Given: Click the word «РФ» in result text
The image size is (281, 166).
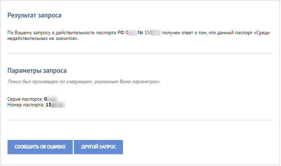Looking at the screenshot, I should (x=121, y=33).
